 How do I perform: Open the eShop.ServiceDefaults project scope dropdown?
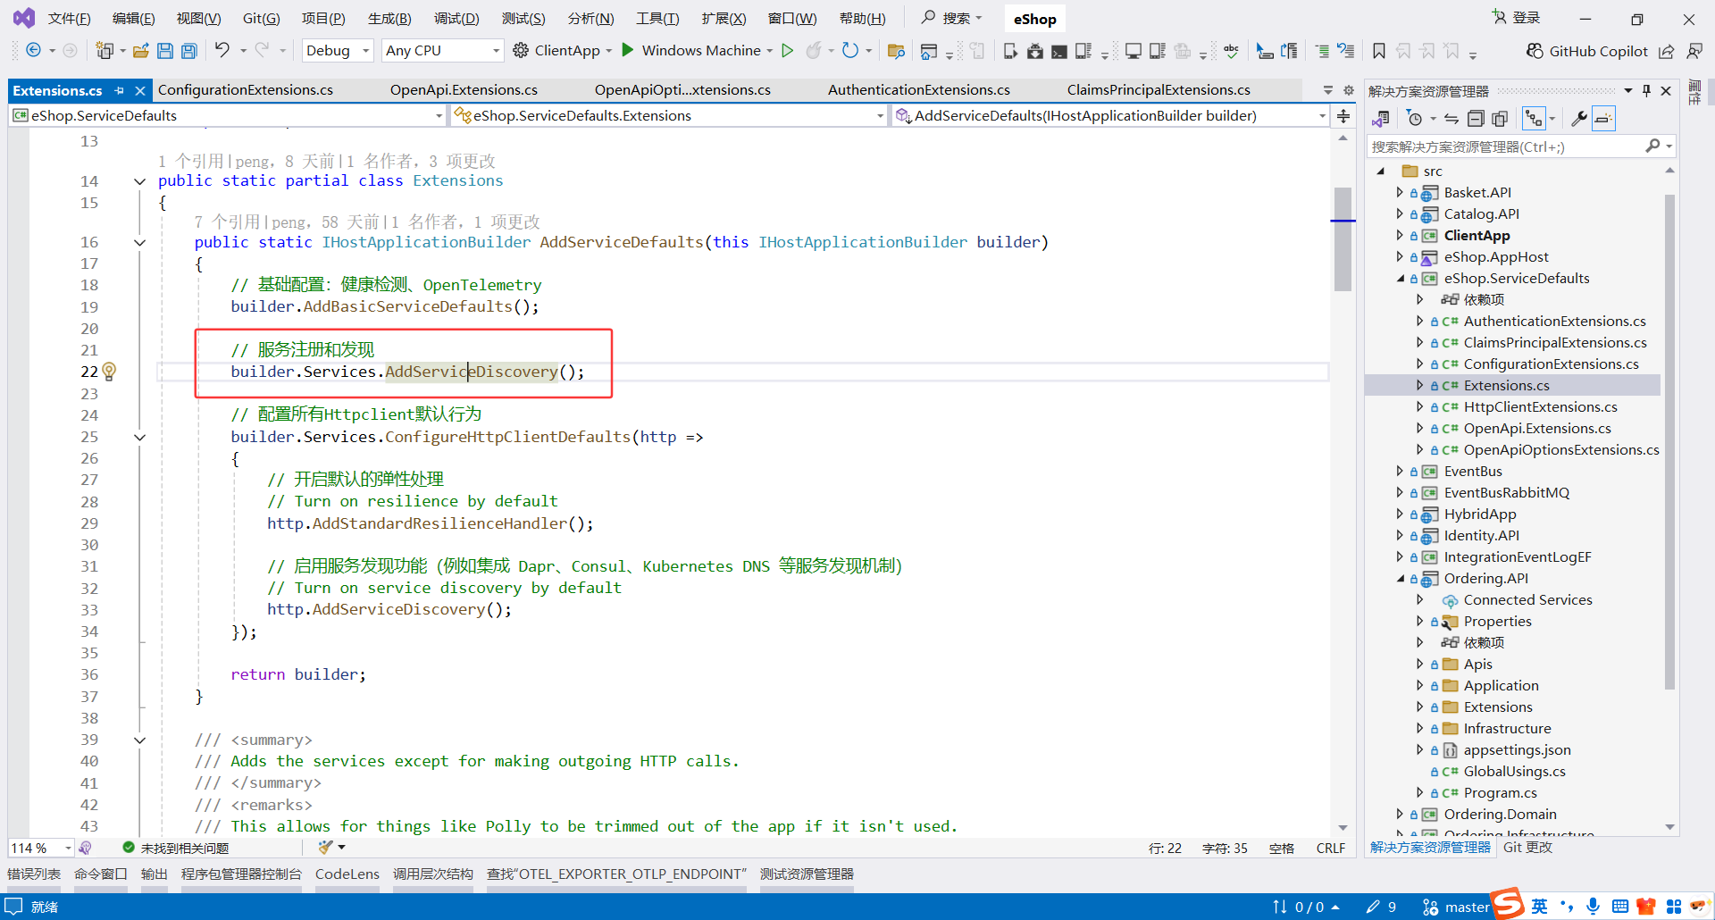pos(228,115)
